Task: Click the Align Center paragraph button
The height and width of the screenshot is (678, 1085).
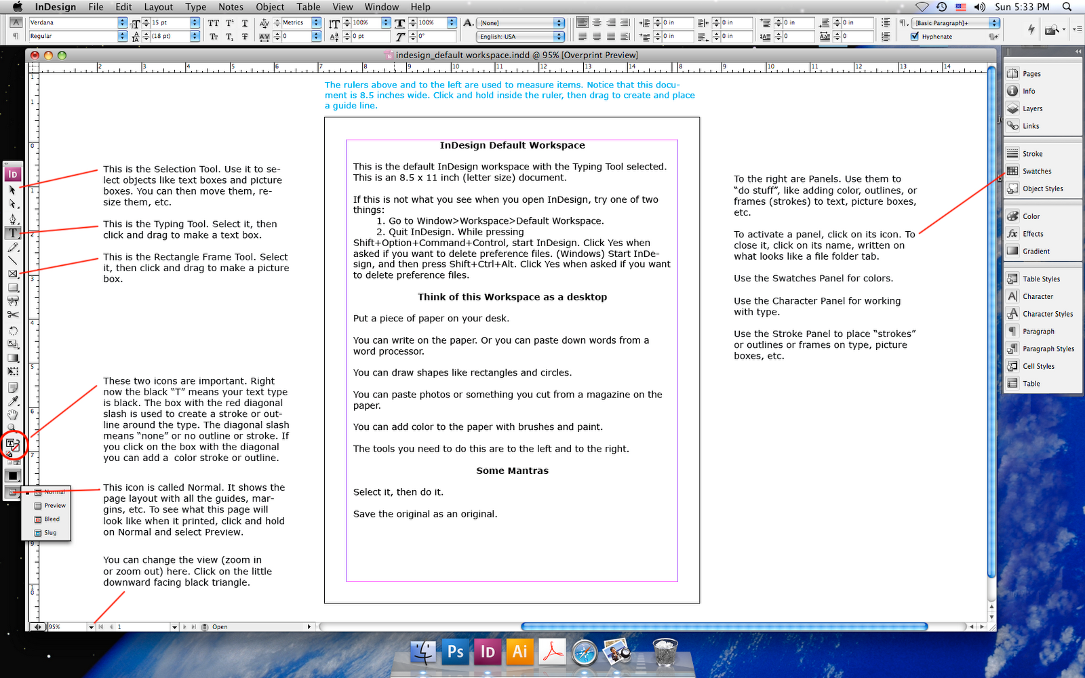Action: (x=597, y=22)
